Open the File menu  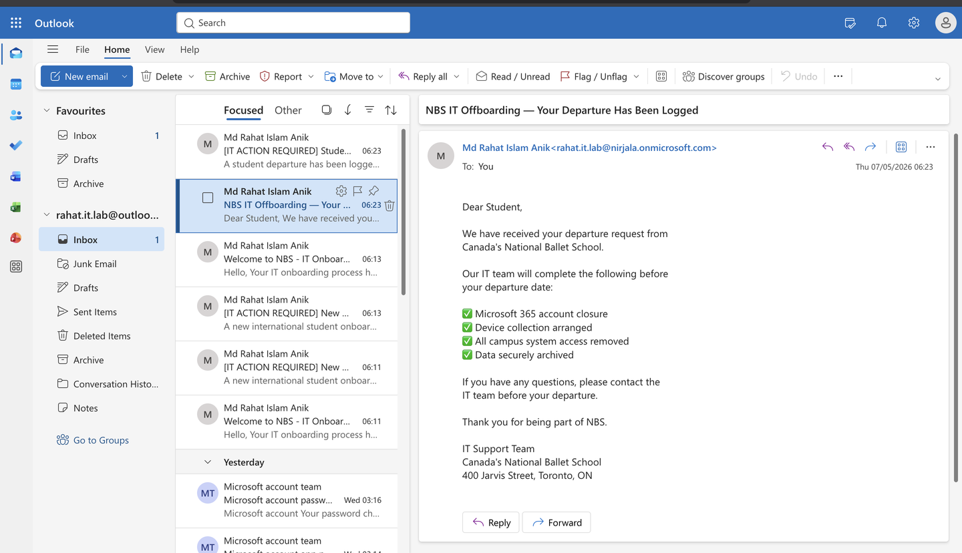point(82,49)
